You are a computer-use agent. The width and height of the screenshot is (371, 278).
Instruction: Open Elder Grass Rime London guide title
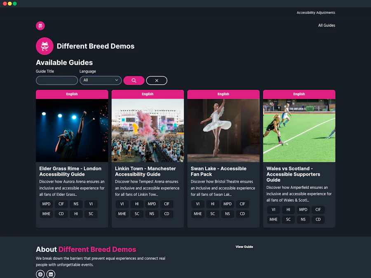tap(70, 171)
